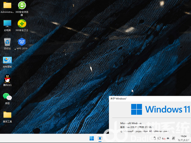Open the activation tools (激活工具) folder
This screenshot has width=191, height=143.
click(x=7, y=117)
